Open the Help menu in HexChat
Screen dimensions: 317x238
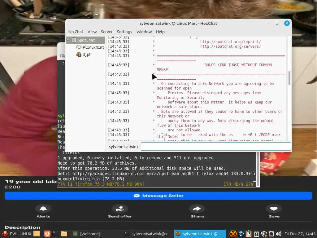point(160,32)
